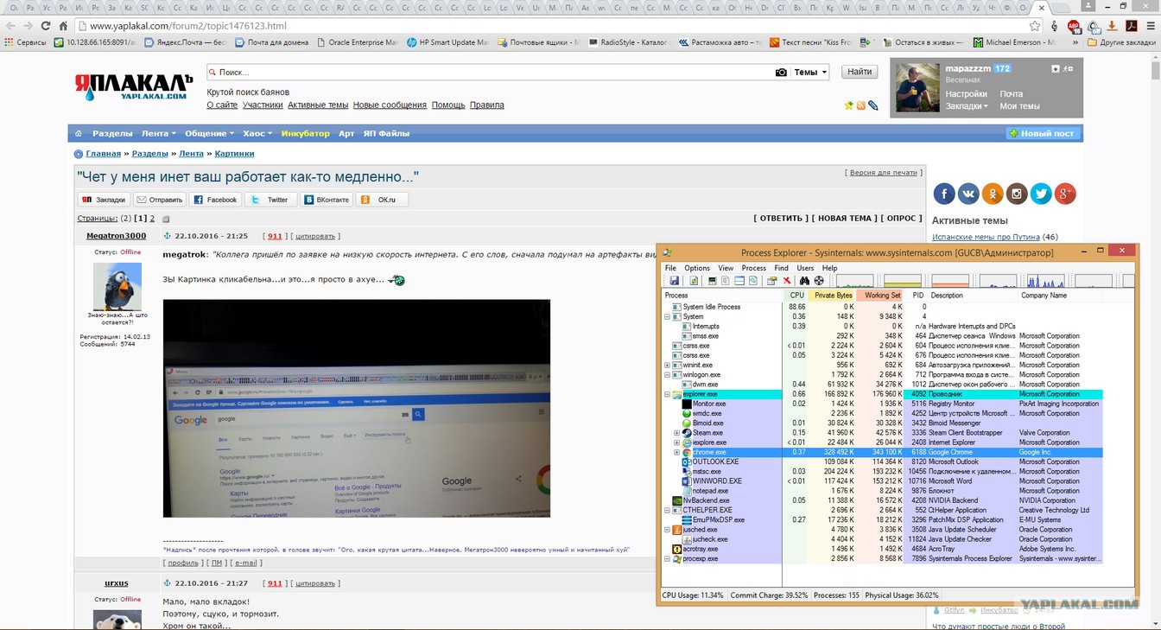
Task: Click the bookmark star in address bar
Action: coord(1036,26)
